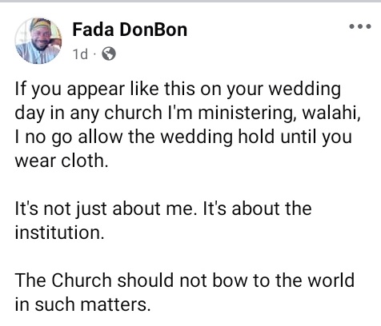Click the word 'DonBon' in the author name
381x326 pixels.
click(x=153, y=30)
